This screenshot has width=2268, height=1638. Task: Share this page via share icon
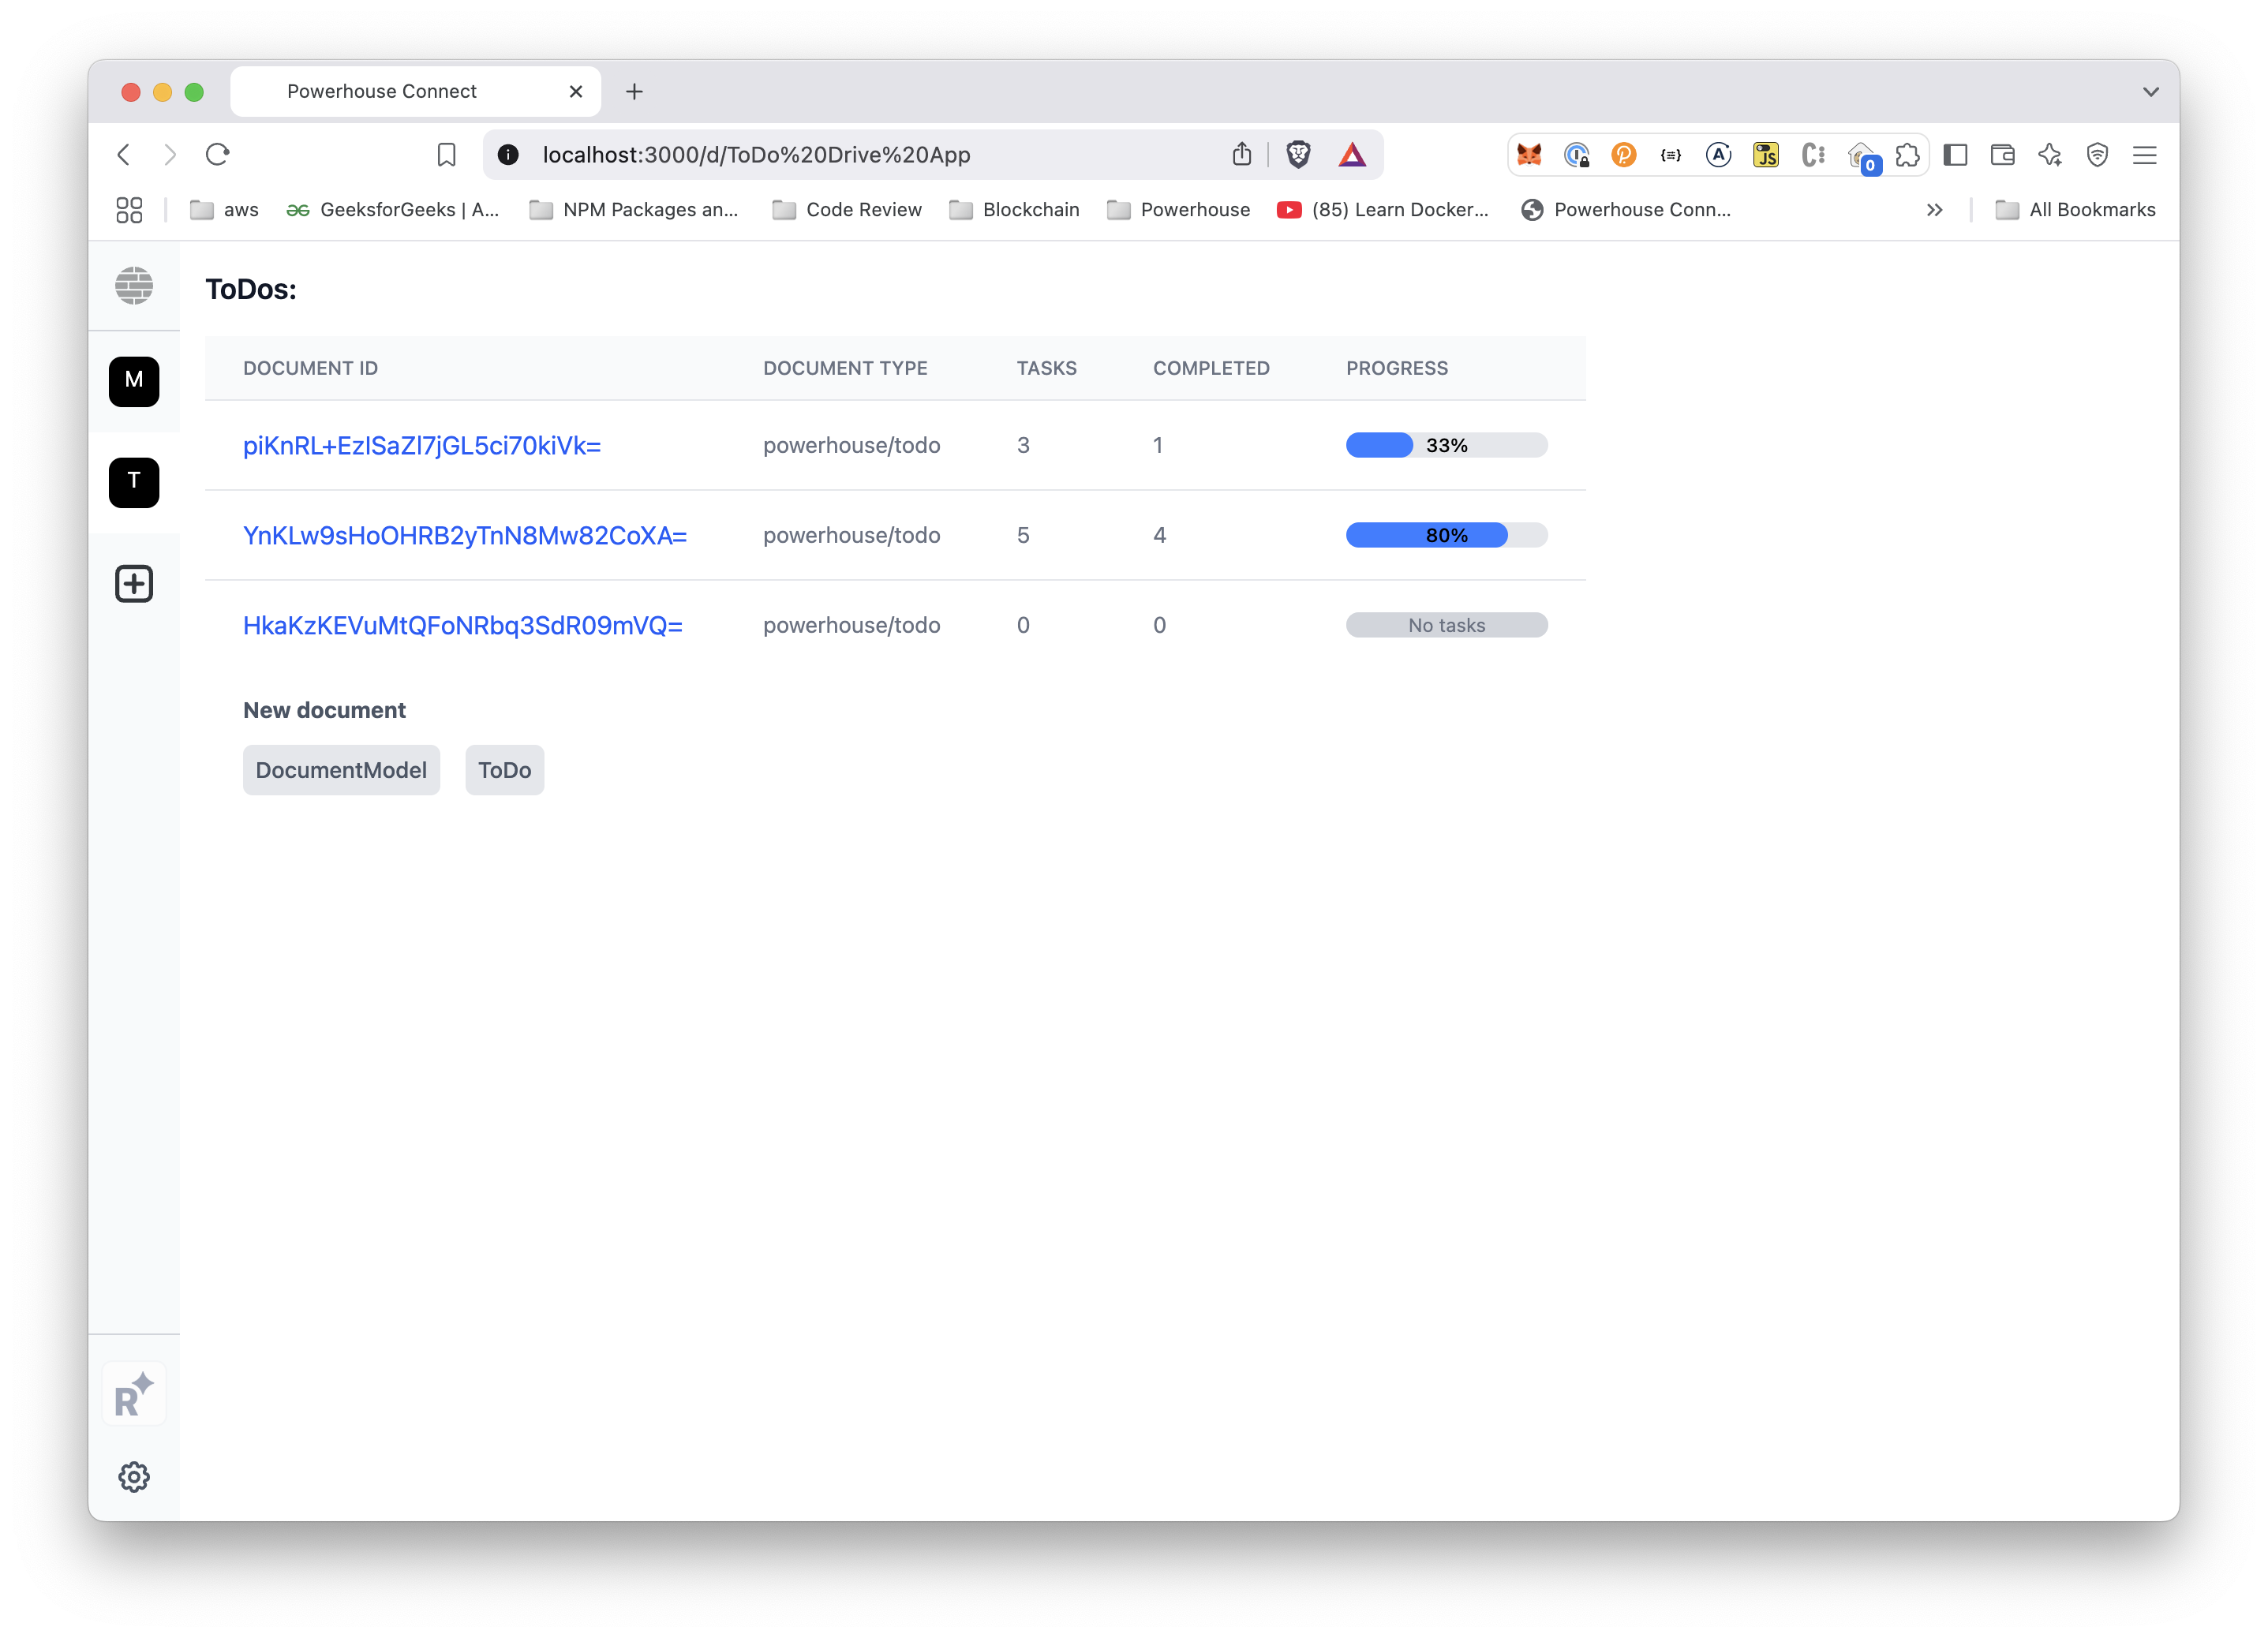click(x=1241, y=154)
